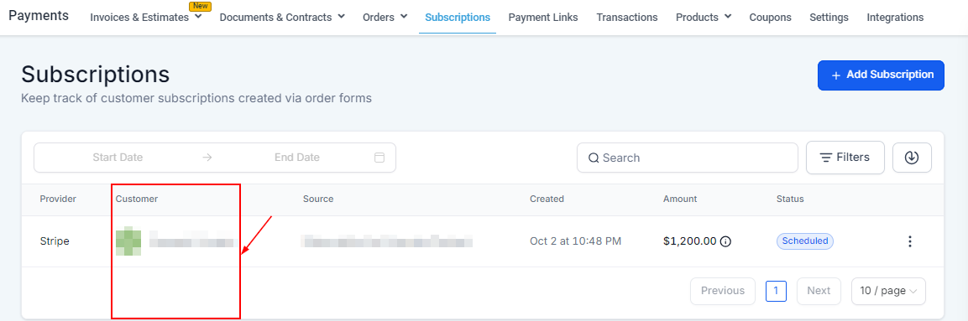Go to the Coupons tab
This screenshot has width=968, height=321.
tap(771, 18)
